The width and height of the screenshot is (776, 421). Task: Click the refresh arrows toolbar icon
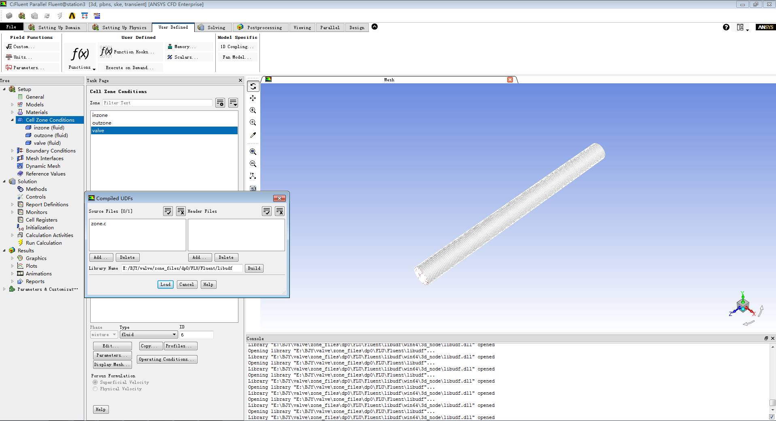click(x=47, y=16)
